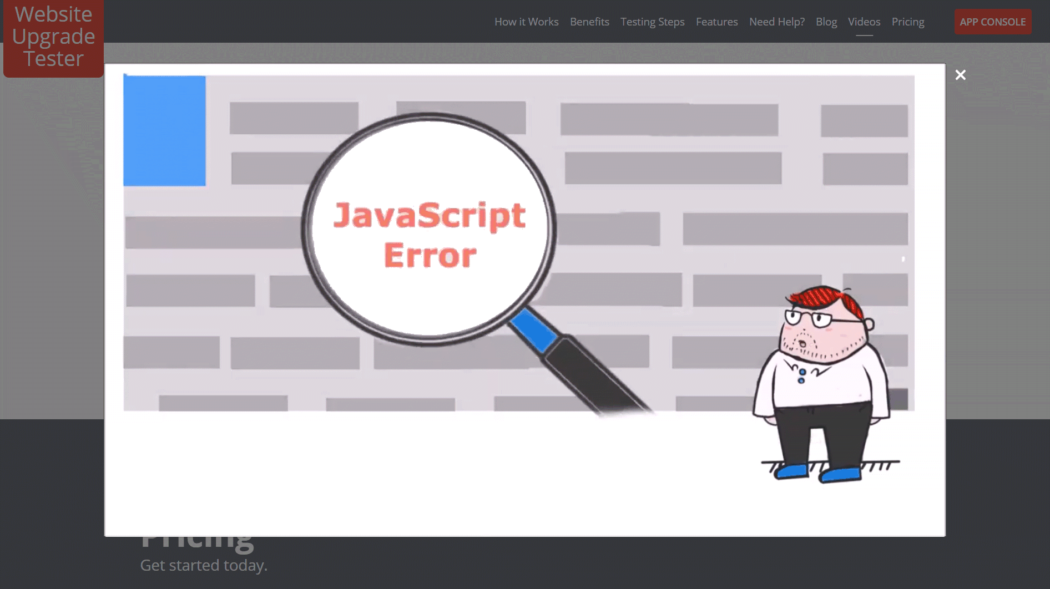Click the underline marker below Videos
The height and width of the screenshot is (589, 1050).
coord(864,35)
